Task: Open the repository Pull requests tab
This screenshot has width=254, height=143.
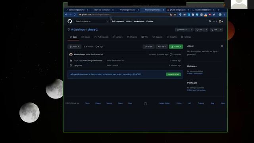Action: (102, 37)
